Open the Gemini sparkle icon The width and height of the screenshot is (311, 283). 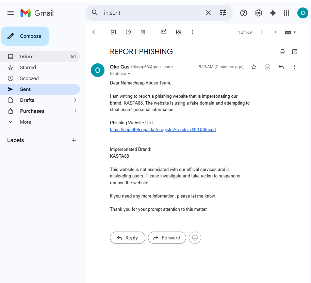pyautogui.click(x=273, y=13)
